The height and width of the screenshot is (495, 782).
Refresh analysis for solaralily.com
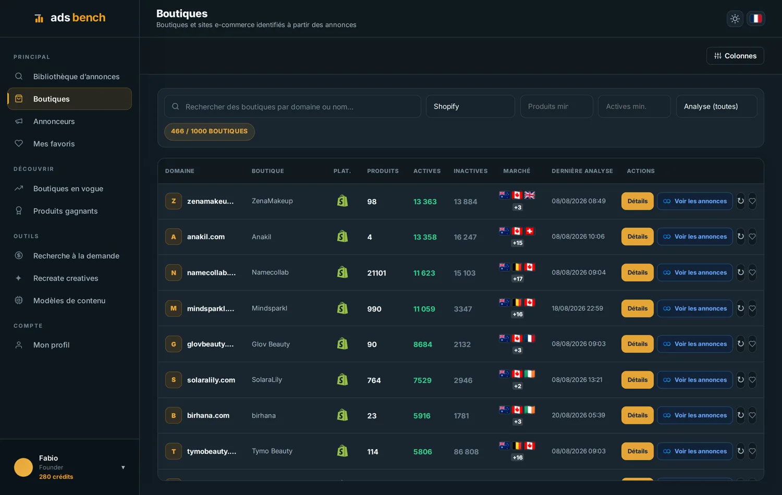740,380
